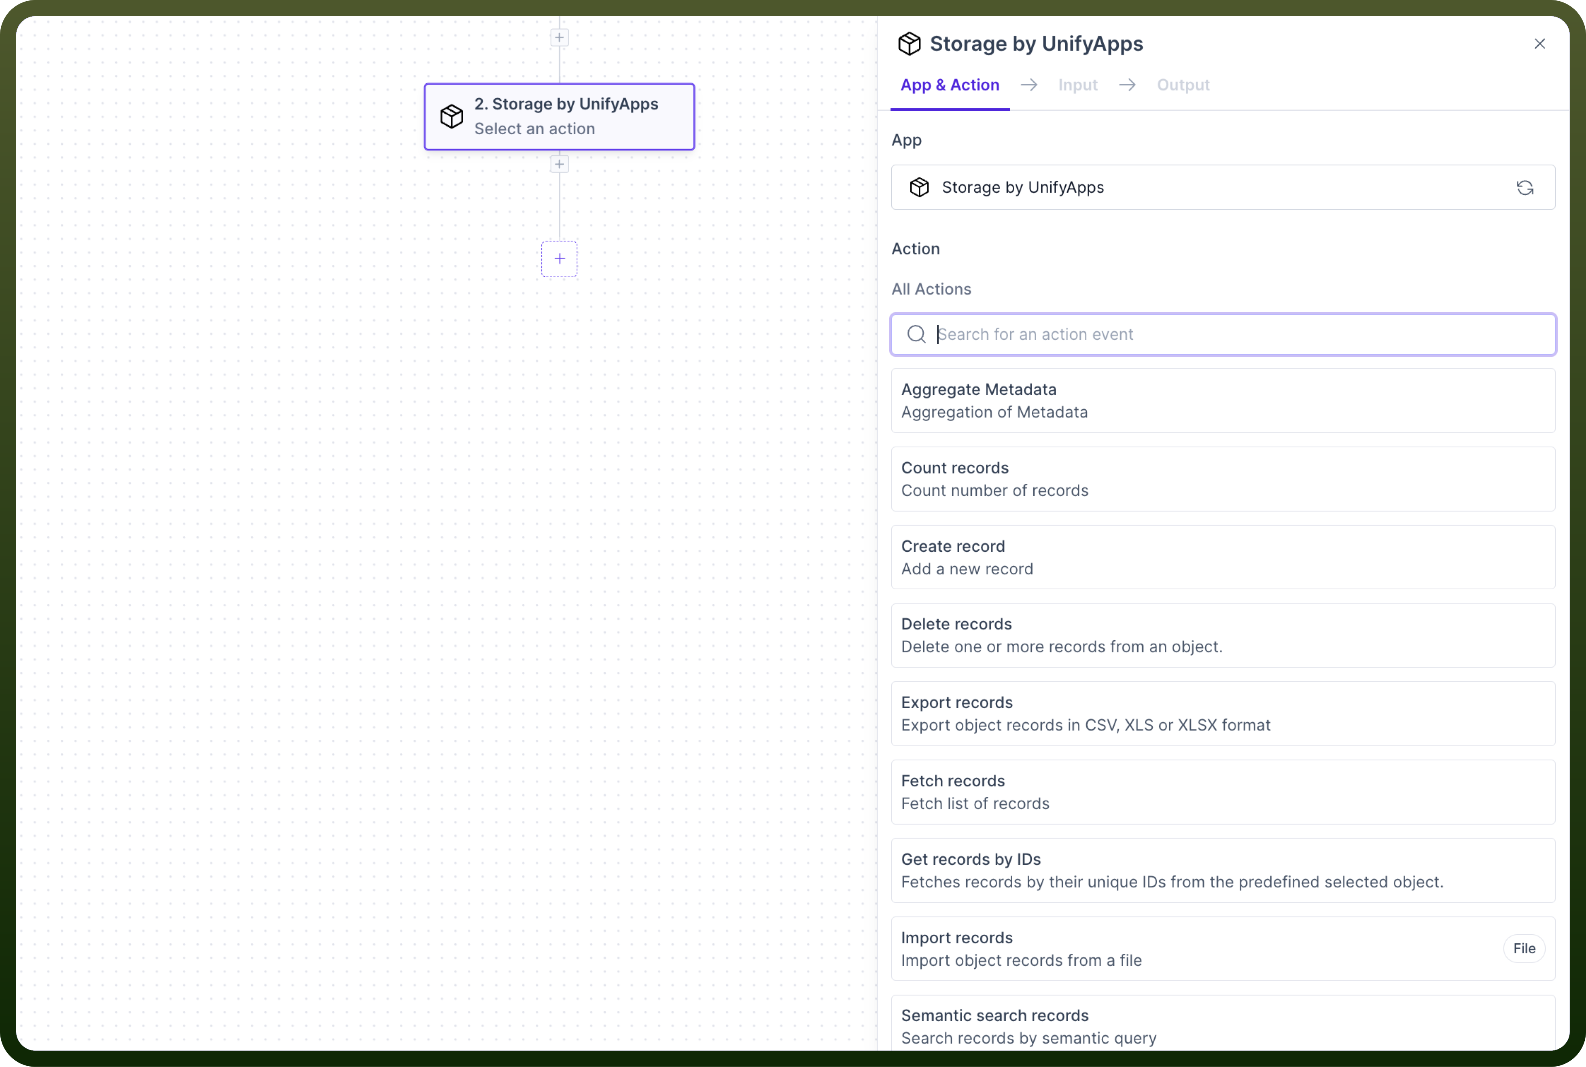The width and height of the screenshot is (1586, 1067).
Task: Choose the Export records action
Action: tap(1223, 714)
